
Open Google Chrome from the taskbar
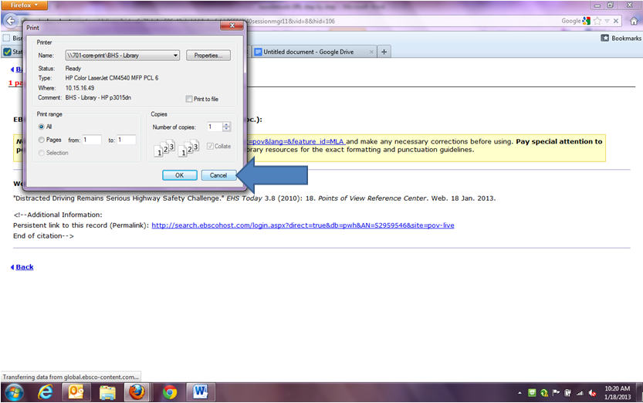[x=170, y=391]
